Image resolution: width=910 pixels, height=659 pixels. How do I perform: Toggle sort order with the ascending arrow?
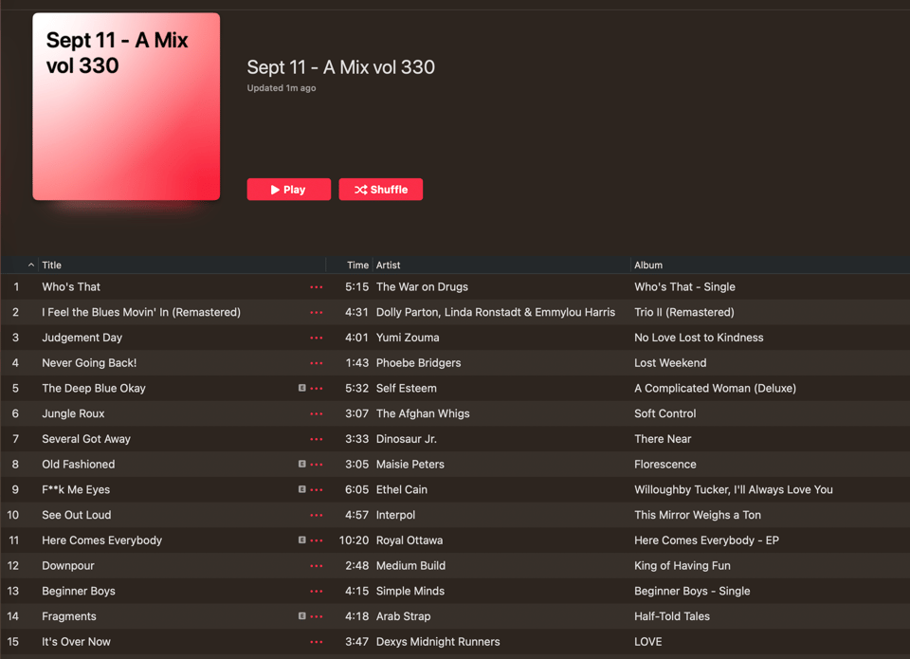pyautogui.click(x=30, y=265)
